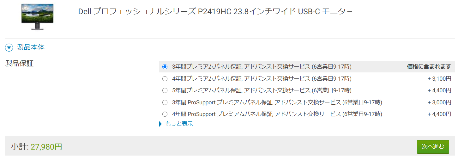Click the 4年間 ProSupport option label text
Screen dimensions: 458x160
(277, 114)
